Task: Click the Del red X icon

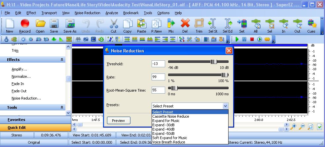Action: pyautogui.click(x=185, y=26)
